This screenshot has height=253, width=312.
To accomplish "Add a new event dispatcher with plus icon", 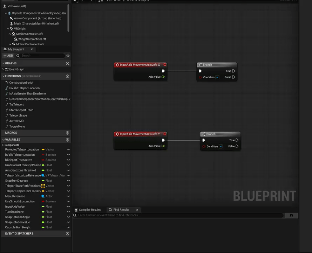I will (x=67, y=234).
